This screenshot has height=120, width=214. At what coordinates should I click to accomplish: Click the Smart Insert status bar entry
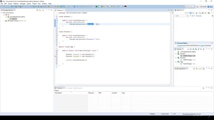coord(165,114)
